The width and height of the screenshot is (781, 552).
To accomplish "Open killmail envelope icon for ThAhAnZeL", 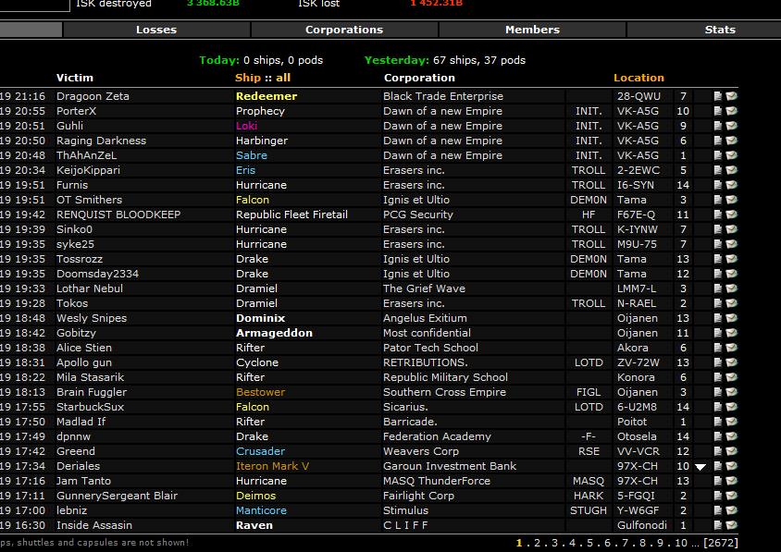I will 731,155.
